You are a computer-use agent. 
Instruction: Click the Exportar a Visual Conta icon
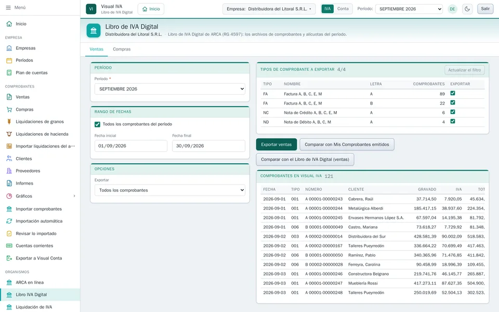9,258
